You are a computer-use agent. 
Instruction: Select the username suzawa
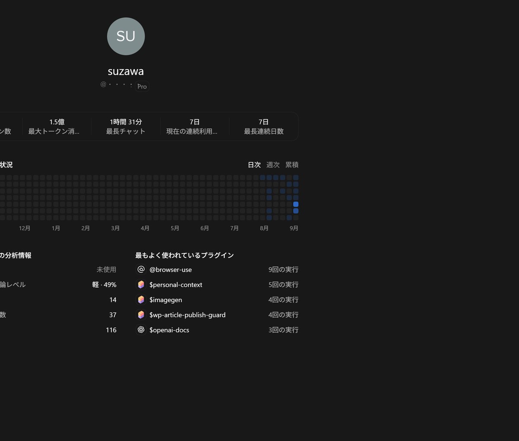click(x=126, y=71)
